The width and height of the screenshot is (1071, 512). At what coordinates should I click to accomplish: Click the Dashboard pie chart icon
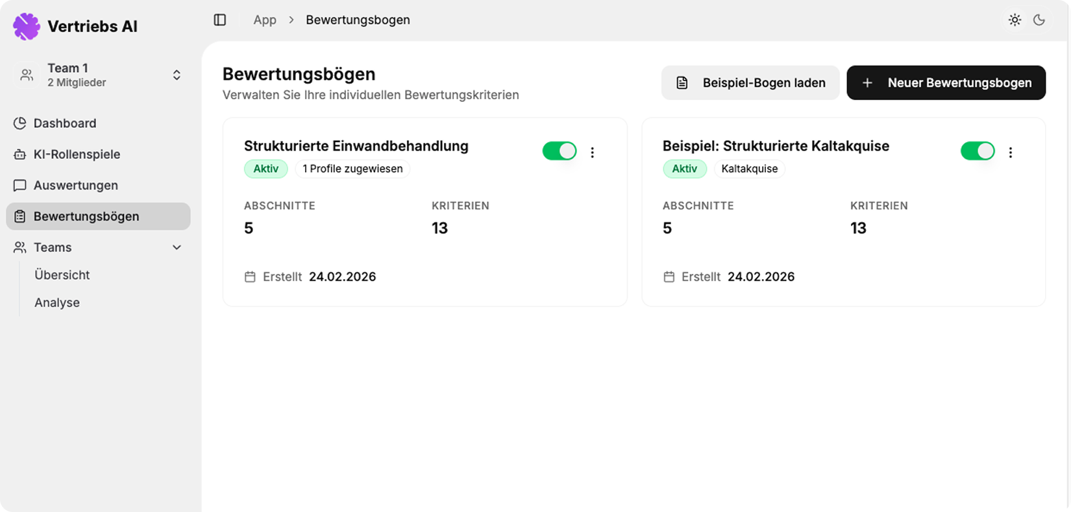tap(20, 123)
